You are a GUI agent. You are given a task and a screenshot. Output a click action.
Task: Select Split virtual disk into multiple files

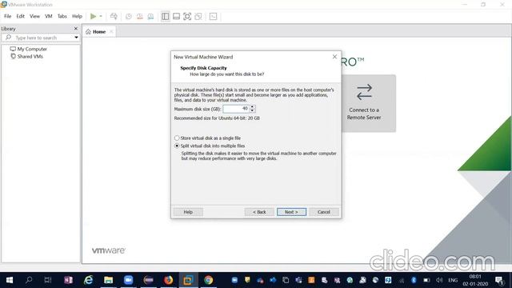click(210, 146)
